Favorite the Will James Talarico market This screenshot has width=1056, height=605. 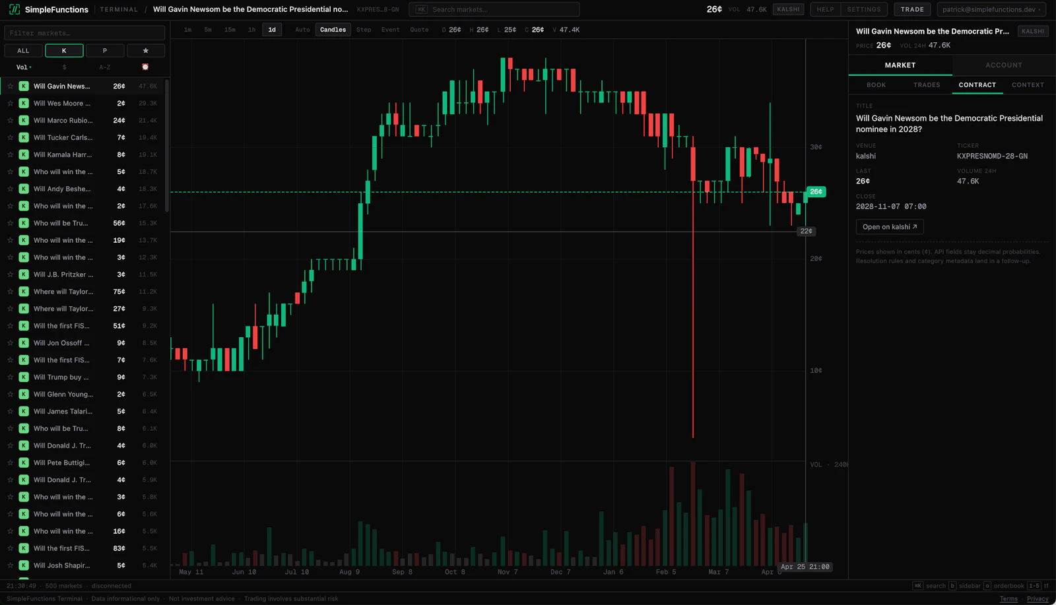(x=10, y=412)
